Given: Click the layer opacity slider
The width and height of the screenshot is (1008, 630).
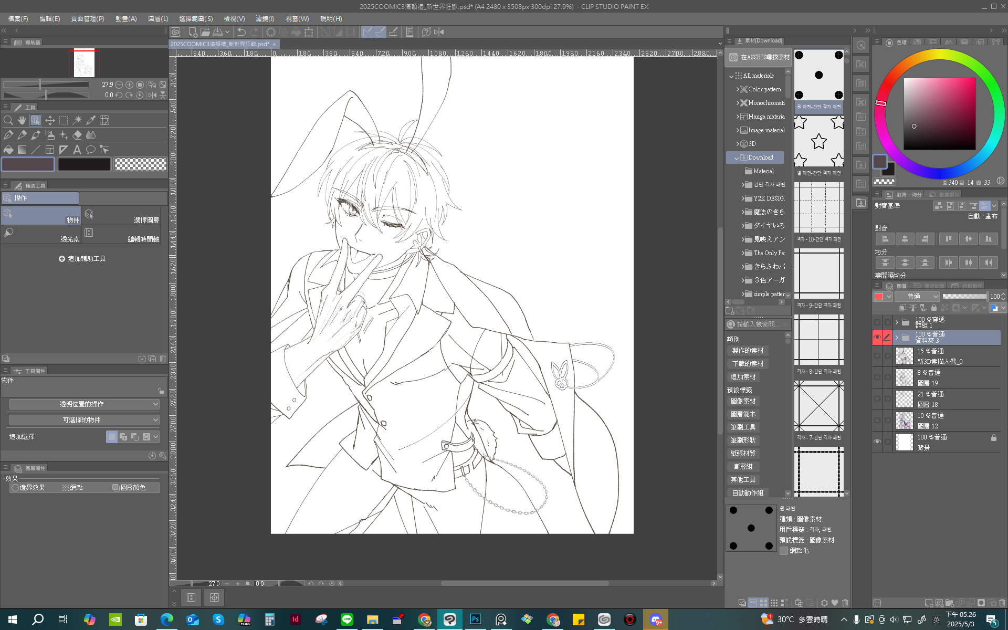Looking at the screenshot, I should (x=964, y=297).
